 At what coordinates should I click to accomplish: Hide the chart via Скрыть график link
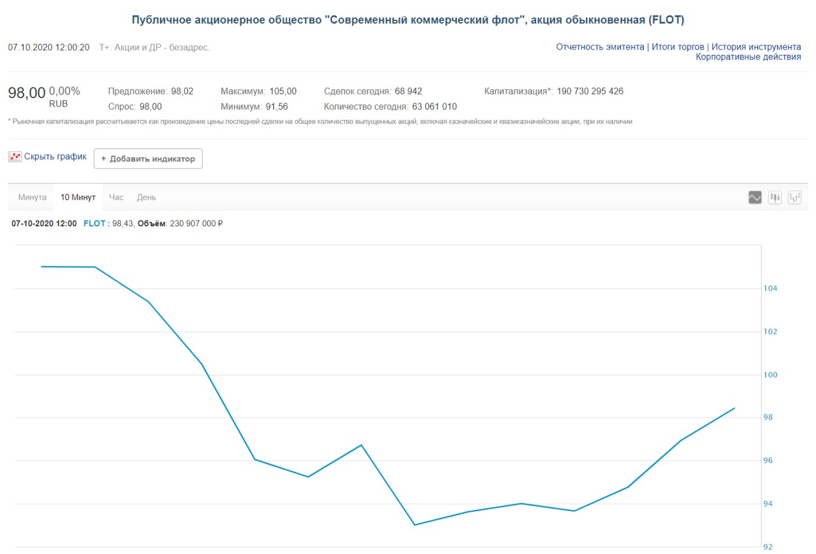pos(55,157)
